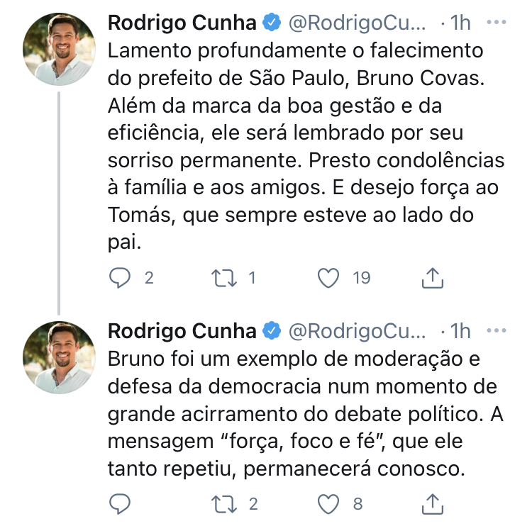Like the second tweet with 8 likes
Viewport: 532px width, 526px height.
[328, 504]
